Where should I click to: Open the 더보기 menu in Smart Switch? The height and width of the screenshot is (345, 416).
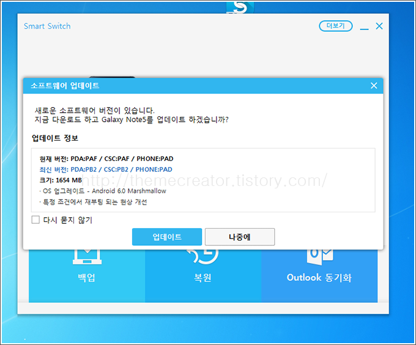tap(336, 26)
